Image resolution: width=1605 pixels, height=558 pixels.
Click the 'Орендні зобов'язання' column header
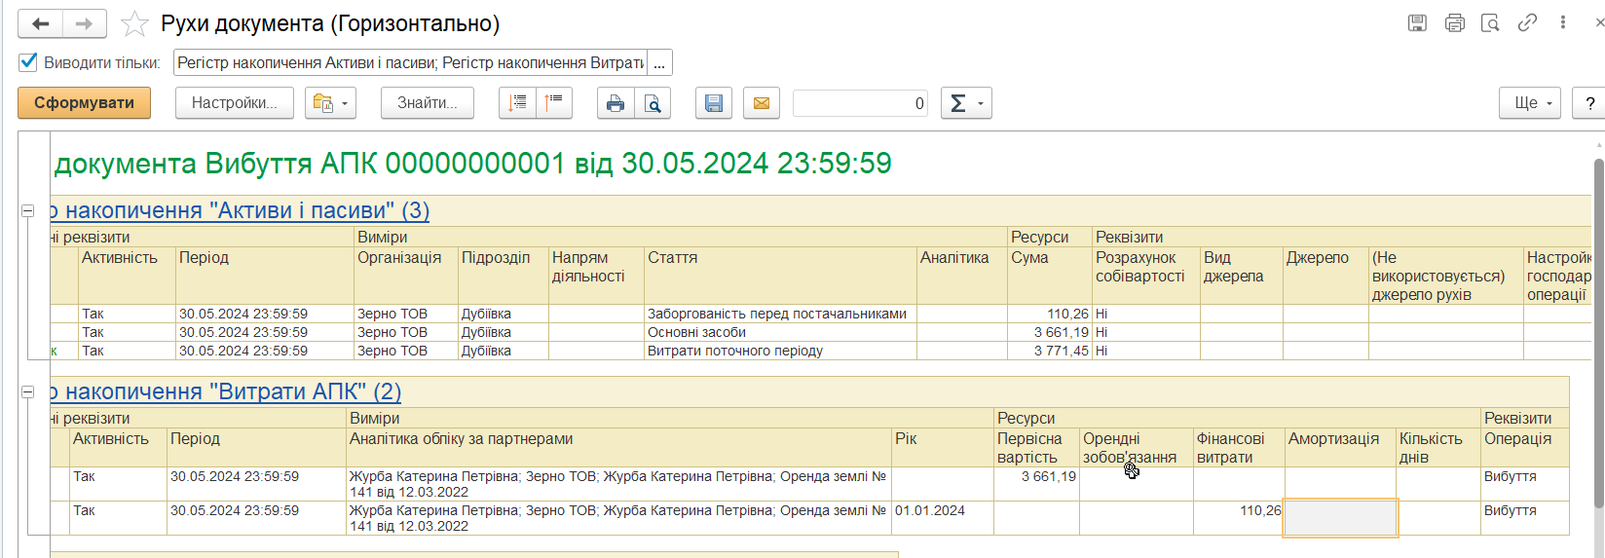point(1137,448)
